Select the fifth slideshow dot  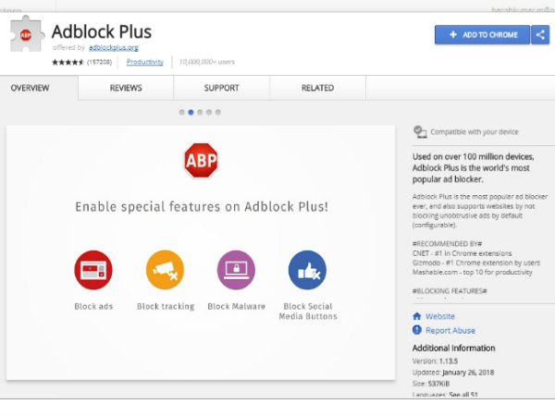[x=218, y=112]
